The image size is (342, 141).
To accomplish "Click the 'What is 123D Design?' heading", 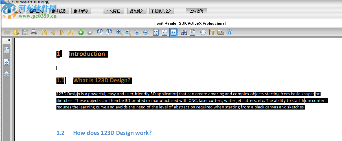I will click(x=102, y=81).
